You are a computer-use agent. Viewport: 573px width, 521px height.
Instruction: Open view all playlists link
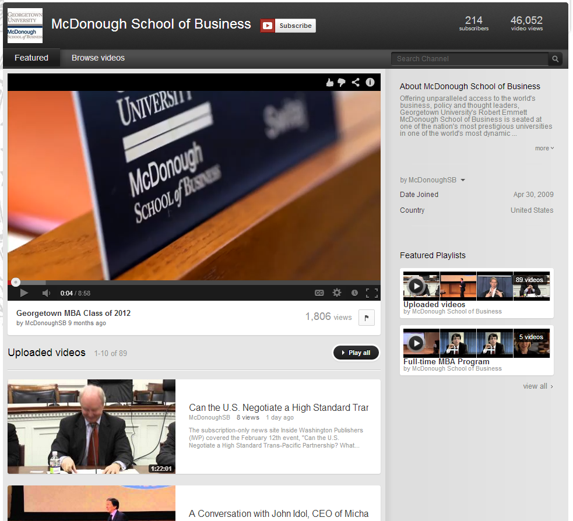tap(538, 386)
